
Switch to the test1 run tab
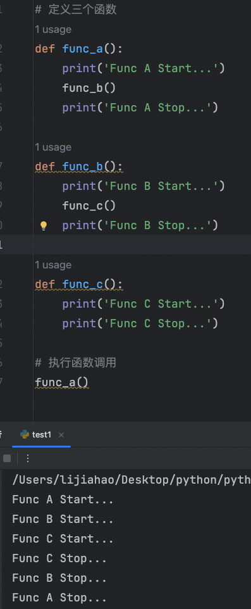pos(42,435)
